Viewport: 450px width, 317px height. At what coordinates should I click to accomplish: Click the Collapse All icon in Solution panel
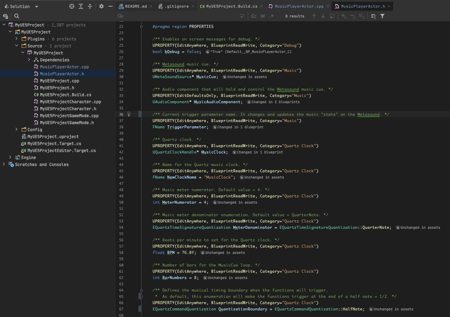tap(90, 7)
